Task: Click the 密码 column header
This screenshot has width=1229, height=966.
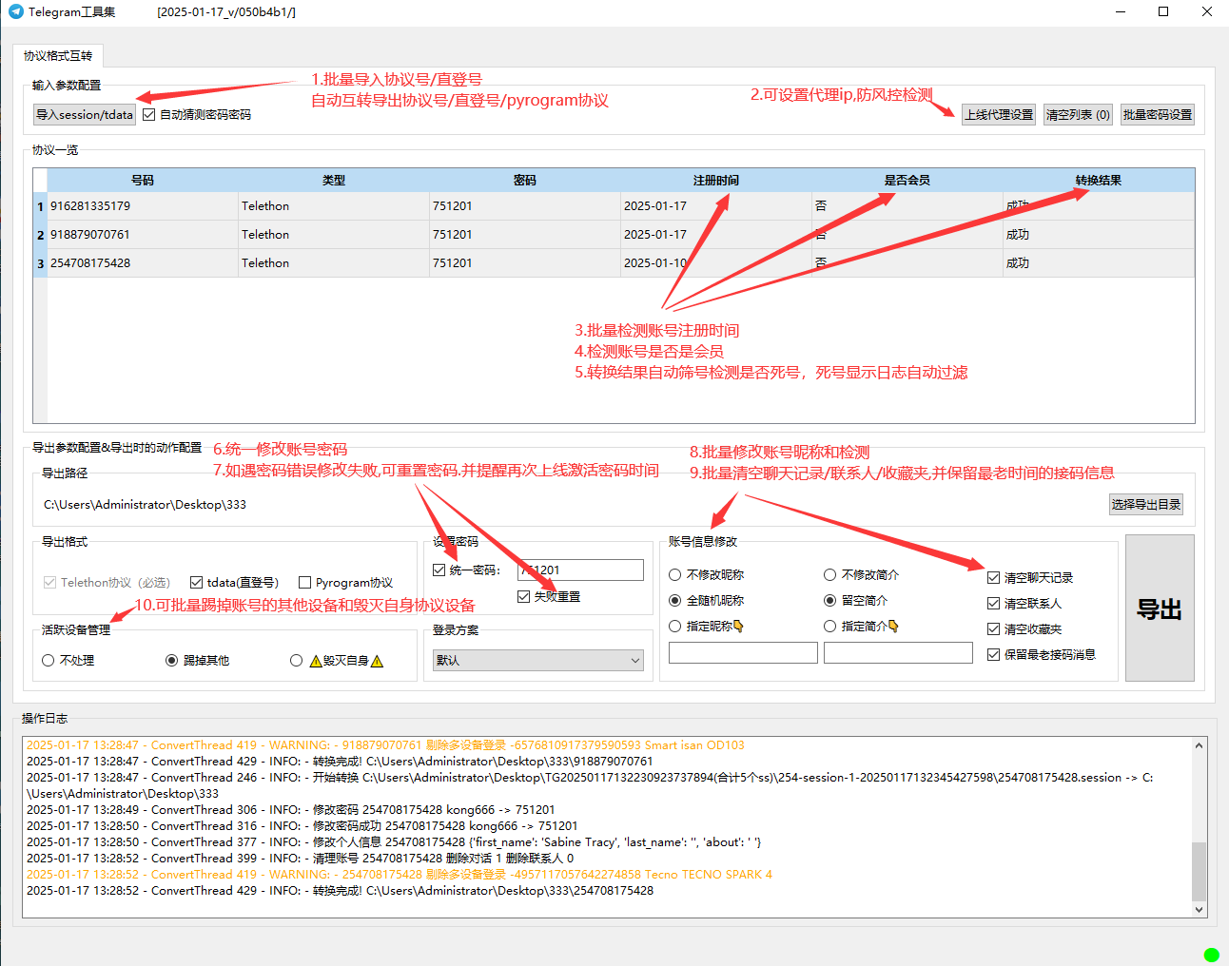Action: pos(525,181)
